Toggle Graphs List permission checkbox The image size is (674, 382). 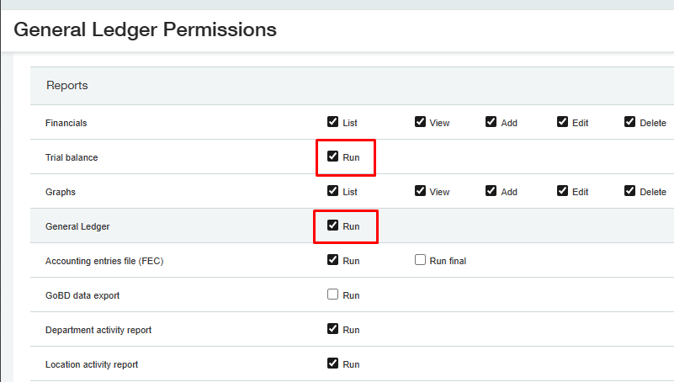tap(332, 190)
